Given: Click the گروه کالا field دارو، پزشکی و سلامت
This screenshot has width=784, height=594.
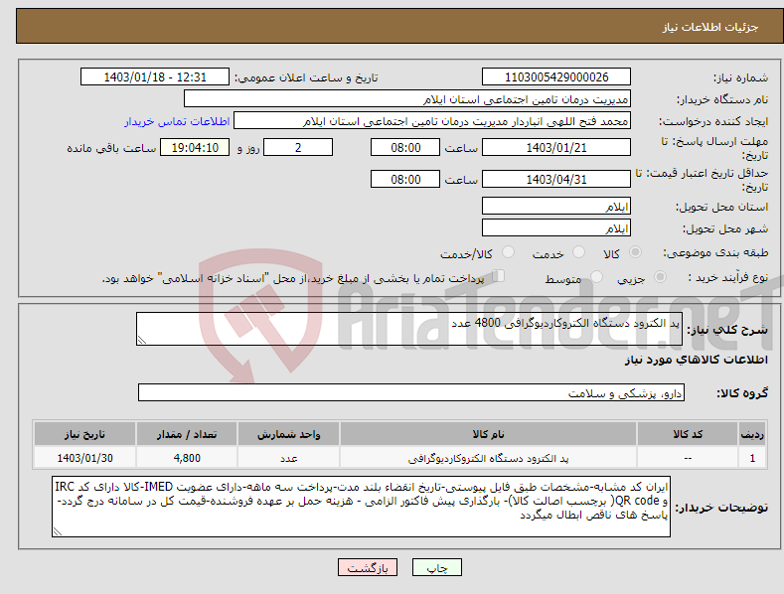Looking at the screenshot, I should [411, 393].
